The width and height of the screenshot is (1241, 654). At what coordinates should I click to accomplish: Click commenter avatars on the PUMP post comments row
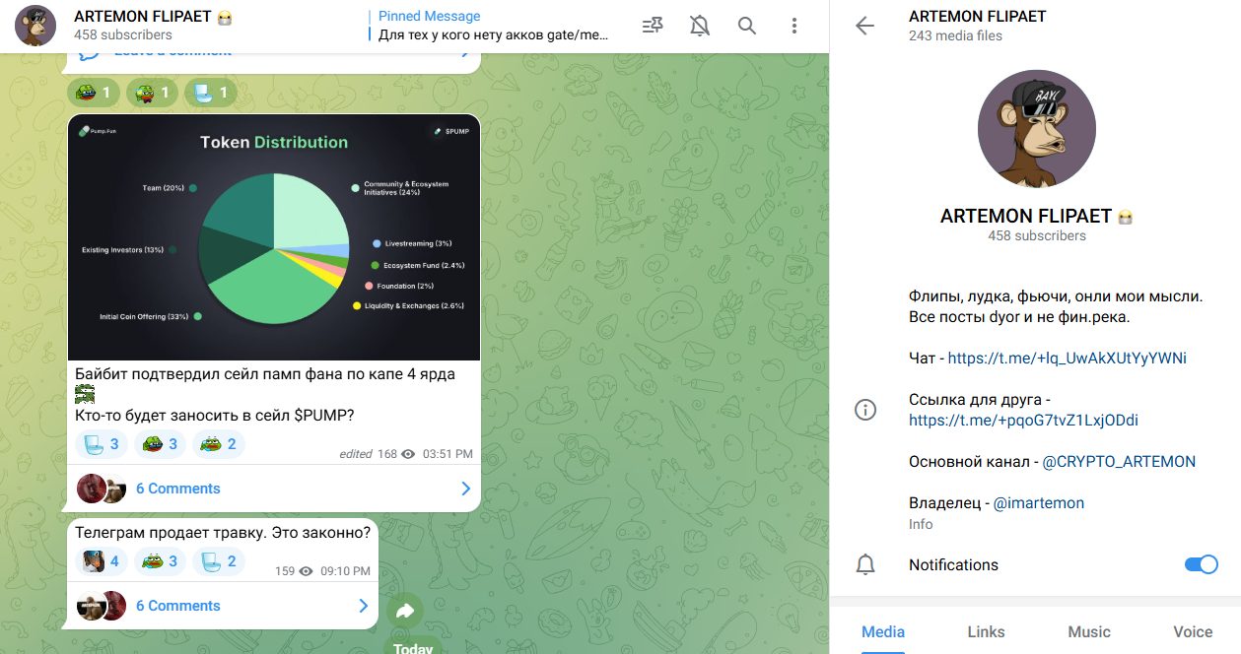pos(102,489)
